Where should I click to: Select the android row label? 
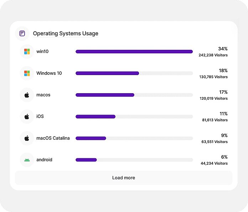[x=44, y=160]
